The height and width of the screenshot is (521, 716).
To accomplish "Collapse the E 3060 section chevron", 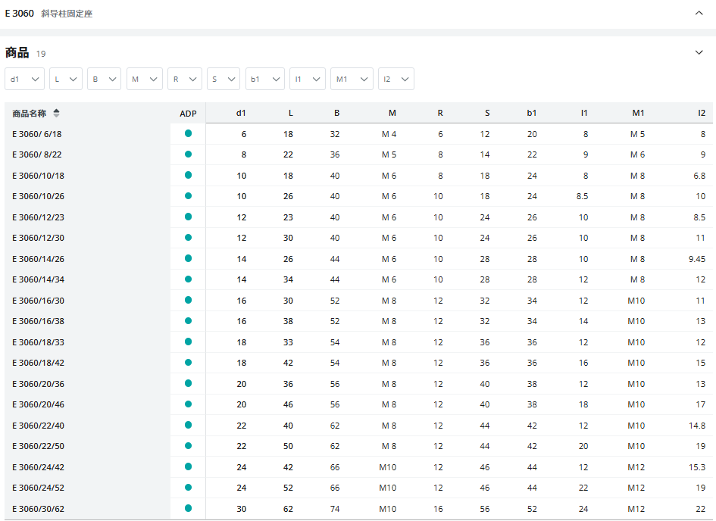I will (x=699, y=13).
